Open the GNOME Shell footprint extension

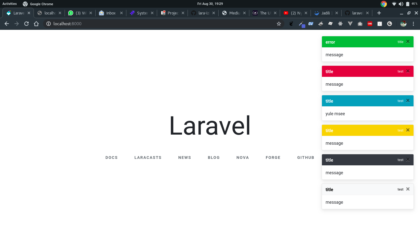click(291, 24)
